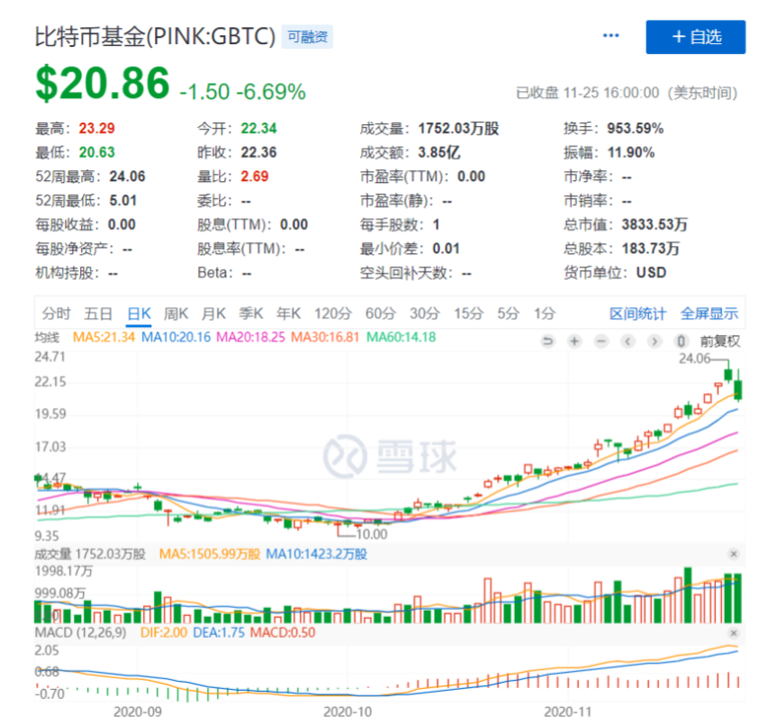
Task: Click the DEA:1.75 value
Action: [219, 633]
